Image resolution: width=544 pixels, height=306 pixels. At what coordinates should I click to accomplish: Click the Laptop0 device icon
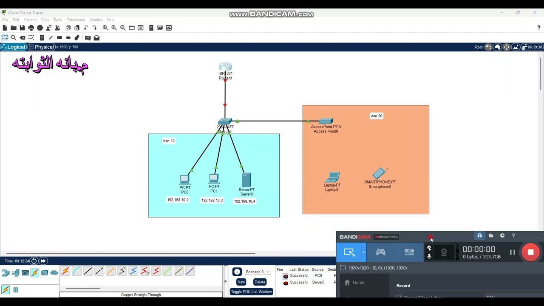click(332, 177)
